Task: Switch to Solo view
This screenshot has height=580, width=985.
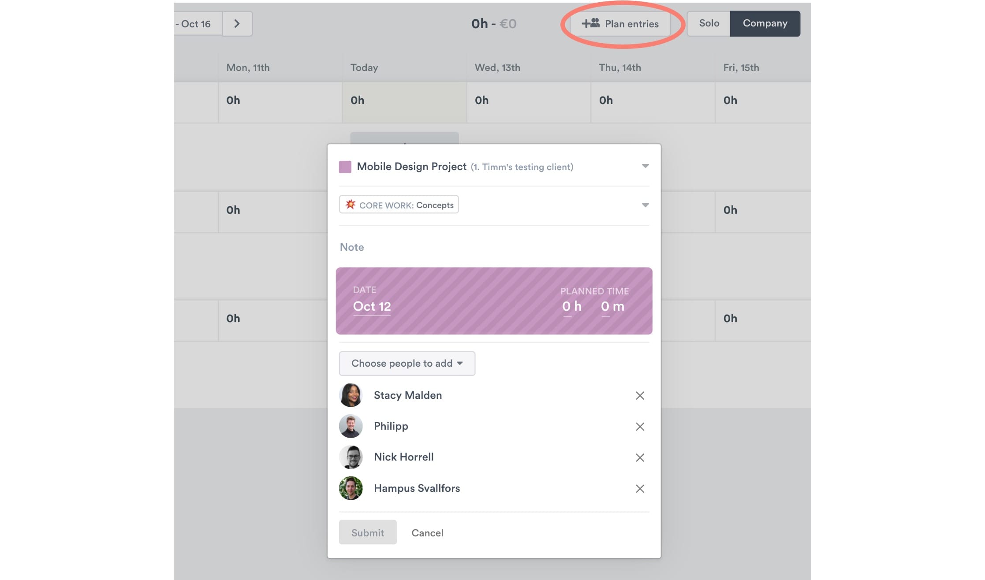Action: coord(709,23)
